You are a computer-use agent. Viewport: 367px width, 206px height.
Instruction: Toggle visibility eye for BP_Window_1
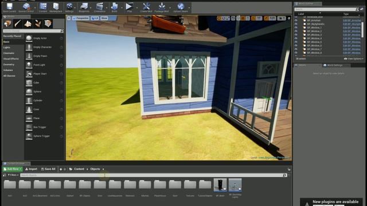point(296,27)
